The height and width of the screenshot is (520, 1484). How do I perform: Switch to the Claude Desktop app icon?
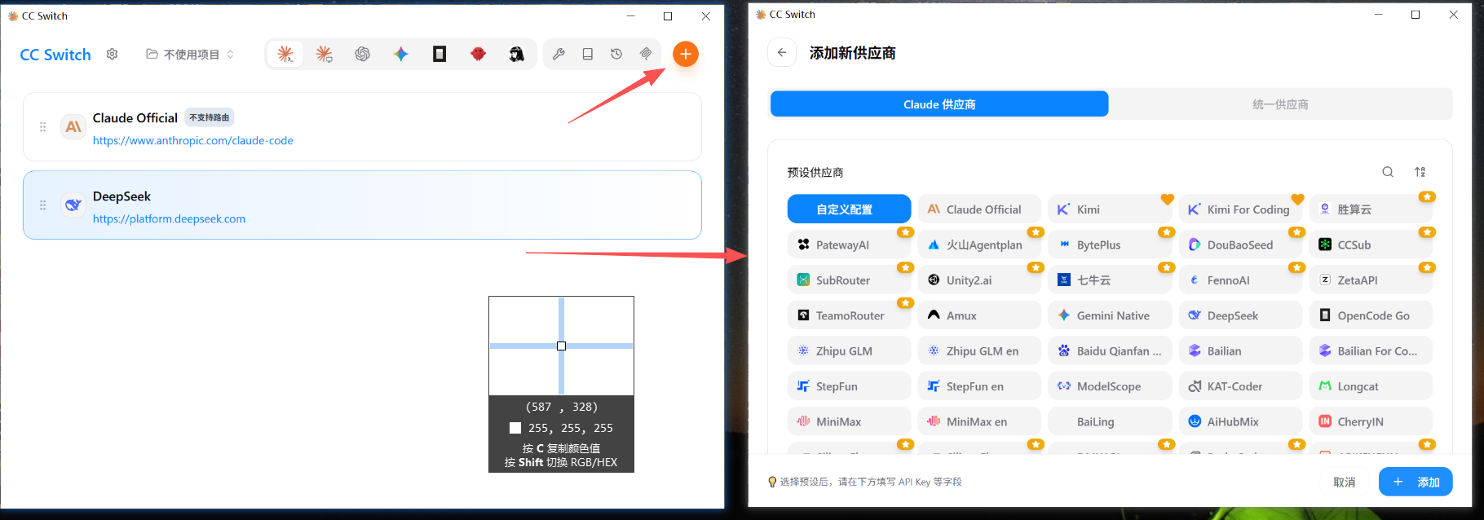click(324, 54)
